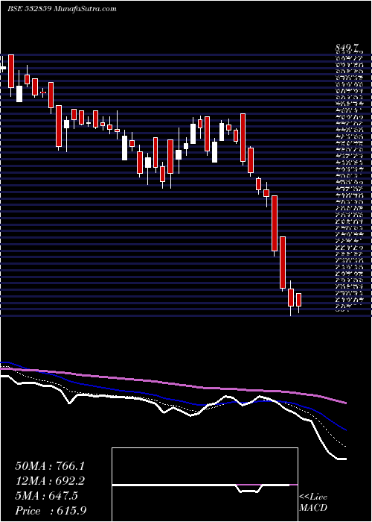Screen dimensions: 372x522
Task: Click the MACD histogram panel
Action: (205, 485)
